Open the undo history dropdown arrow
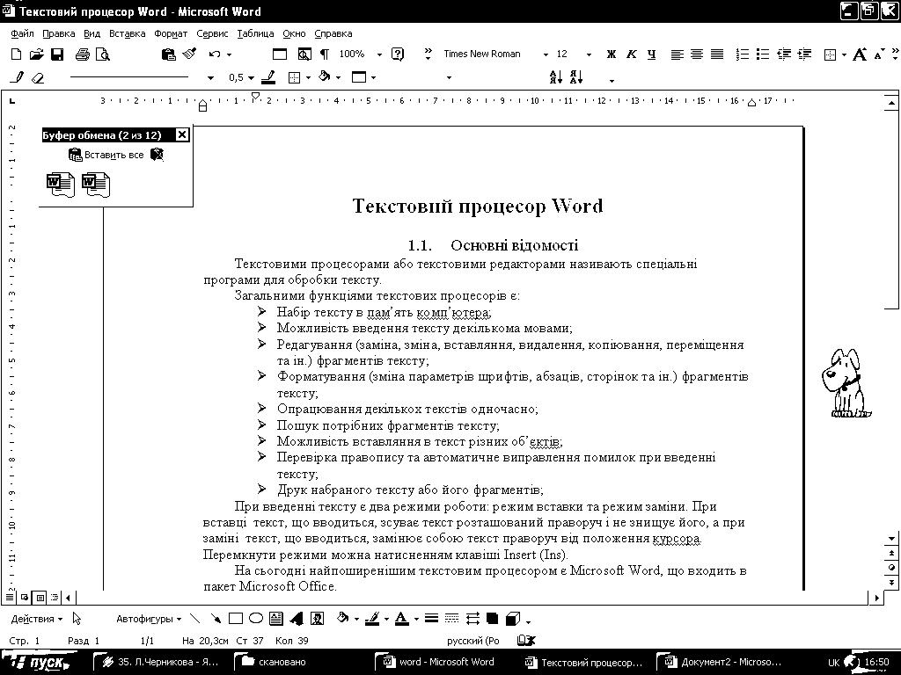This screenshot has height=675, width=901. click(230, 55)
